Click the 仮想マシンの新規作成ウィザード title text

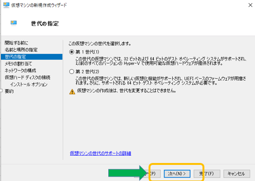tap(39, 5)
